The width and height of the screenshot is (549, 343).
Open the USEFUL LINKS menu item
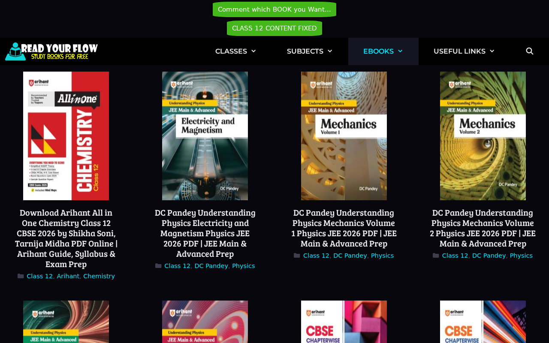point(459,51)
